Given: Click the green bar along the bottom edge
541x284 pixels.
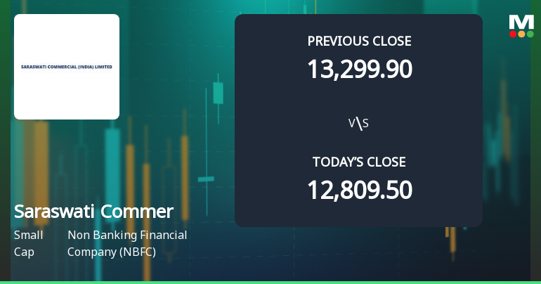Looking at the screenshot, I should [270, 282].
